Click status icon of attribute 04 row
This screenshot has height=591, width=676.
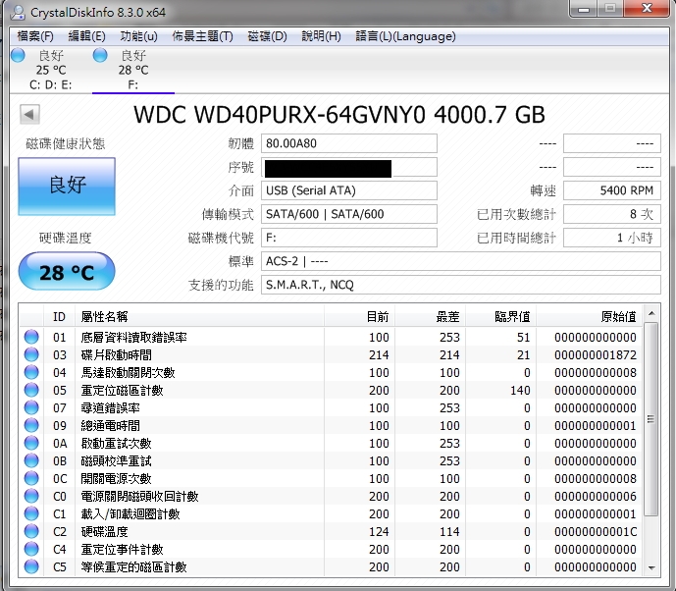tap(31, 372)
